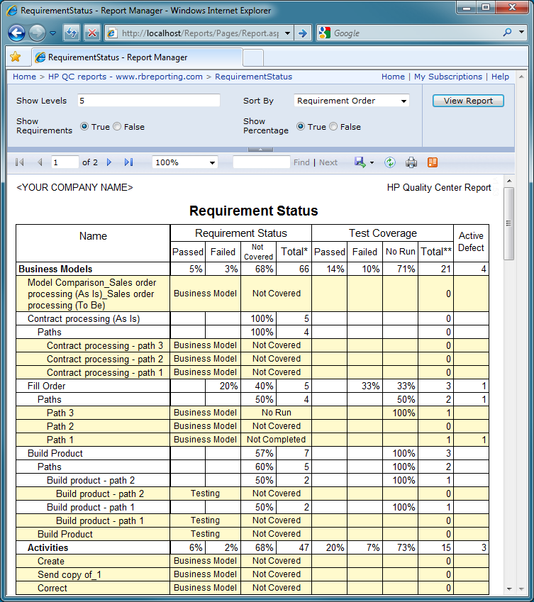Open the 100% zoom dropdown

click(185, 162)
